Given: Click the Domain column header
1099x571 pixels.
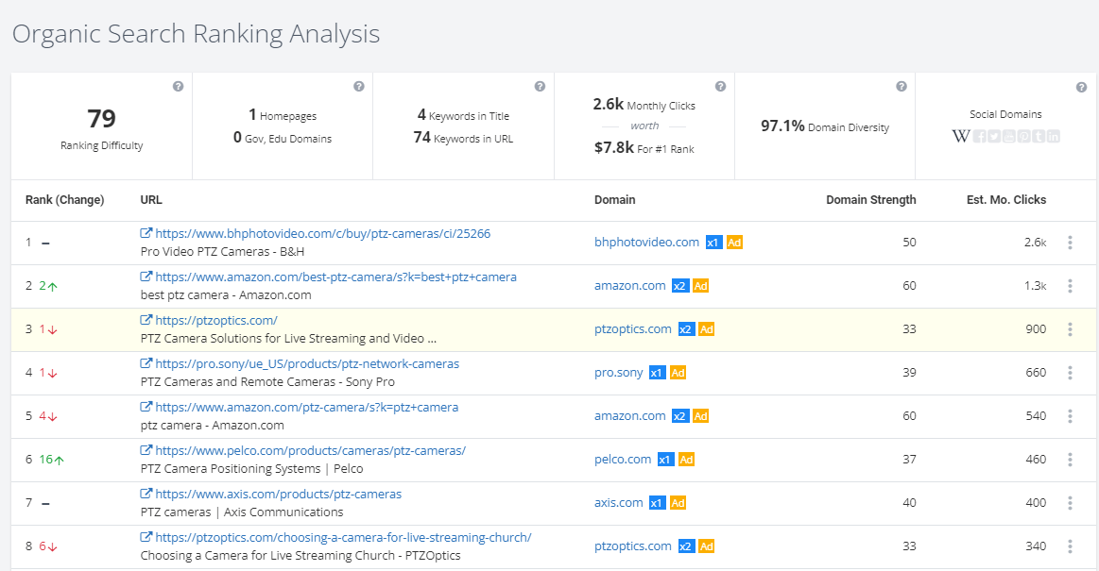Looking at the screenshot, I should pos(614,199).
